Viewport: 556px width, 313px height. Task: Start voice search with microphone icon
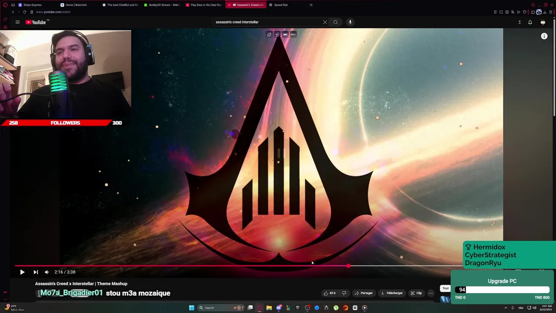[x=350, y=22]
